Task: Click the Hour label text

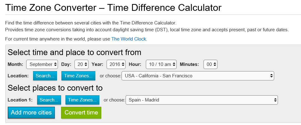Action: point(135,64)
